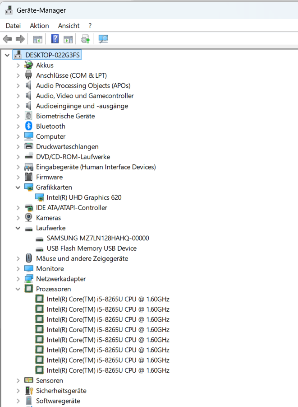Click the Sensoren icon
The width and height of the screenshot is (298, 407).
coord(28,380)
